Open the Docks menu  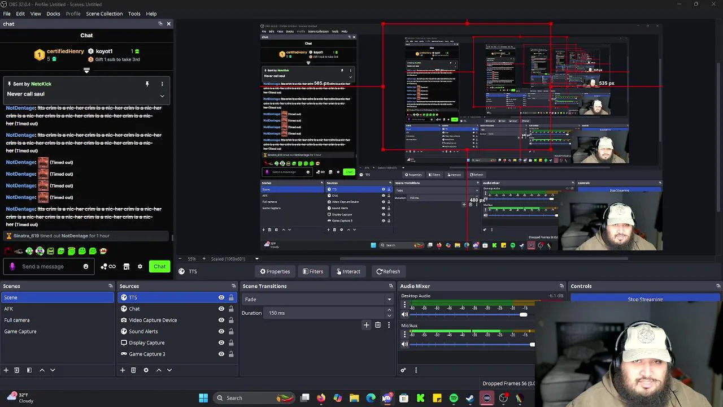coord(53,14)
